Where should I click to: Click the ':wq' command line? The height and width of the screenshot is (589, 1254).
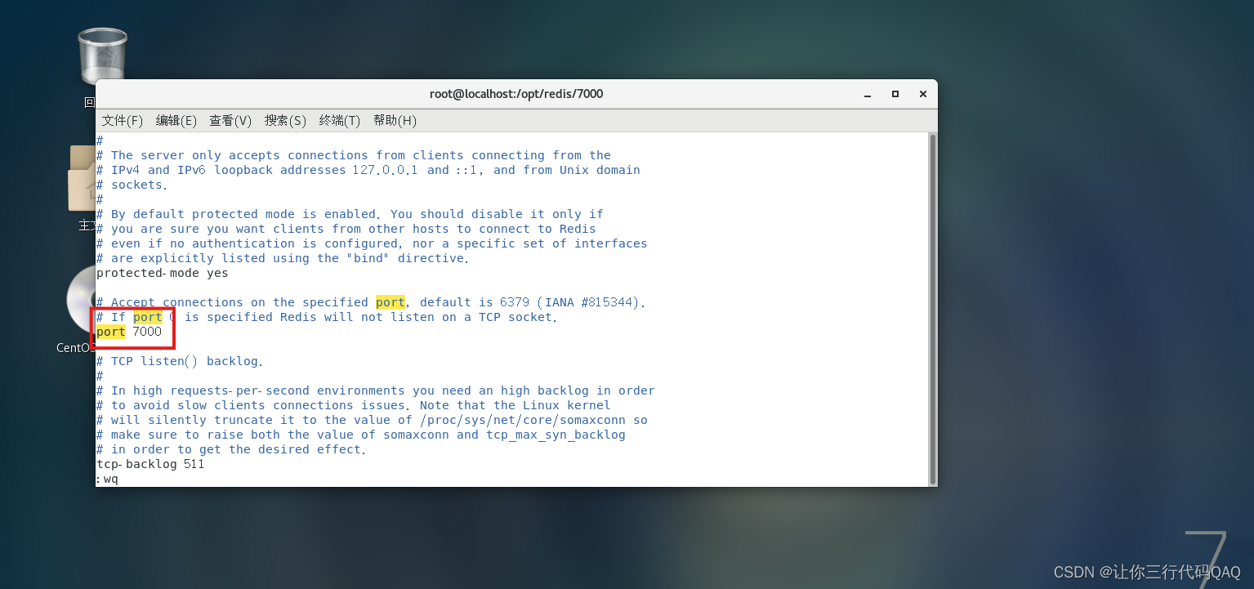(107, 479)
